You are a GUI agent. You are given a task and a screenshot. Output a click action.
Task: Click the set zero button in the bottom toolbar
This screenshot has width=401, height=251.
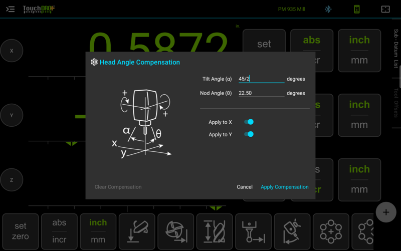pos(21,231)
